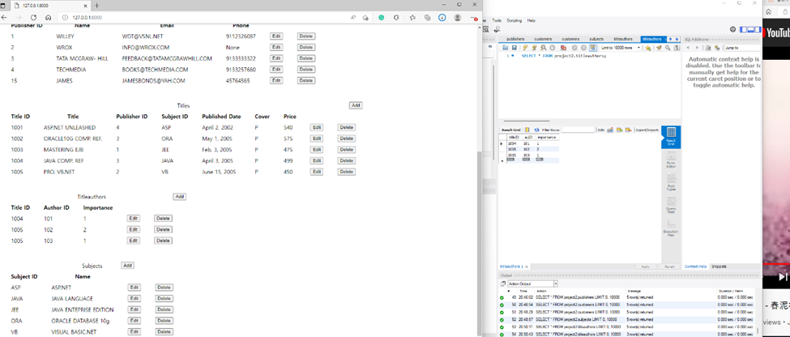This screenshot has width=790, height=337.
Task: Click the Jump to field in SQL Additions
Action: click(741, 48)
